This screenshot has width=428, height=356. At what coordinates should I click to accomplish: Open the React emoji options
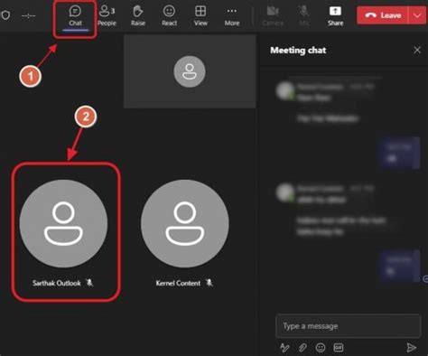coord(169,16)
